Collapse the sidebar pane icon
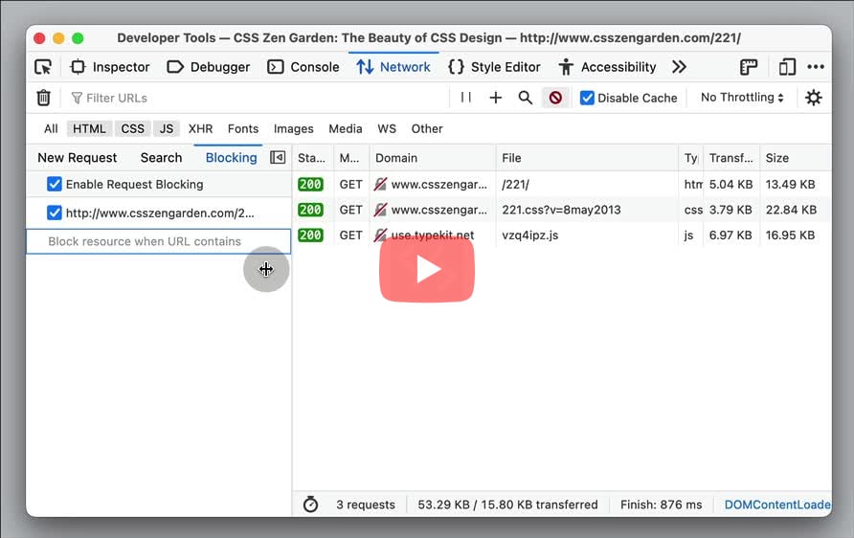The width and height of the screenshot is (854, 538). [278, 157]
